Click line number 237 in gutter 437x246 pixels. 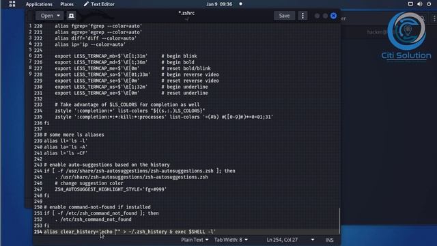[38, 129]
